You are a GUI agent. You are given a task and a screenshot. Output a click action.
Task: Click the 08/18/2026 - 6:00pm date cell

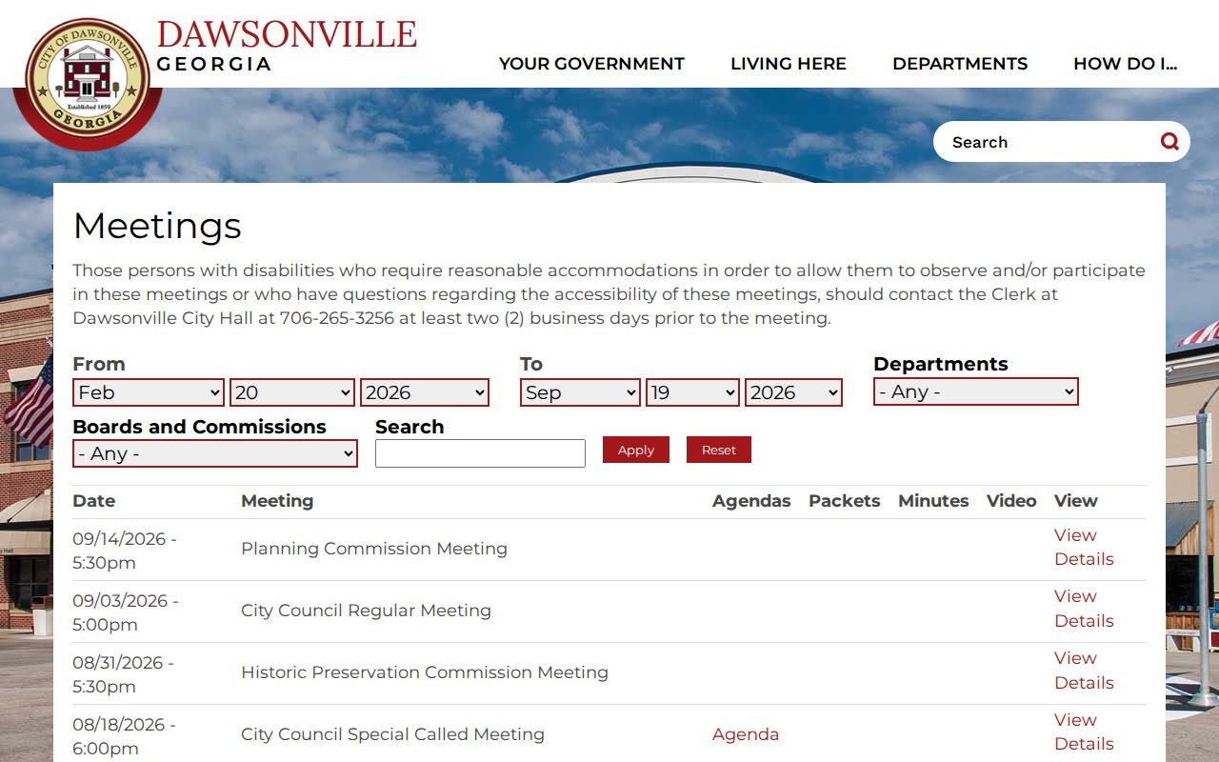click(125, 736)
